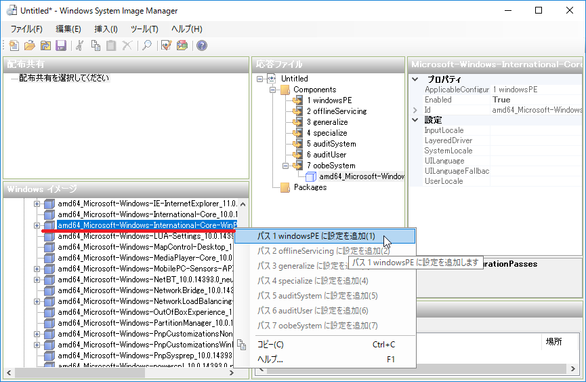This screenshot has height=382, width=586.
Task: Choose パス 1 windowsPE に設定を追加(1)
Action: click(325, 236)
